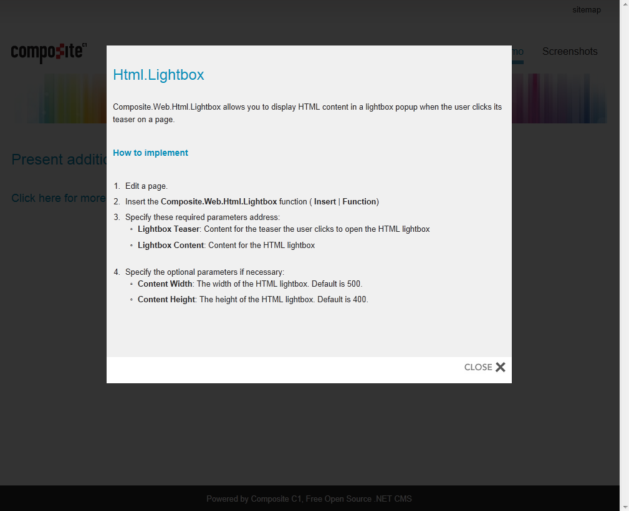Follow the Insert link in step 2

[325, 201]
